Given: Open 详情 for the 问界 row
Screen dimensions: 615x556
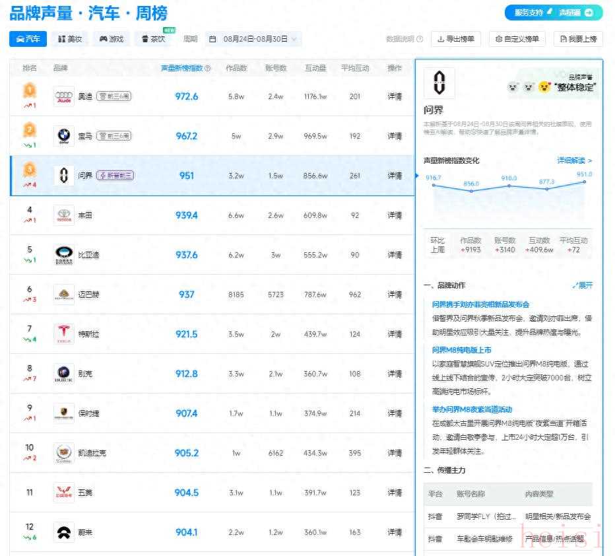Looking at the screenshot, I should [395, 176].
